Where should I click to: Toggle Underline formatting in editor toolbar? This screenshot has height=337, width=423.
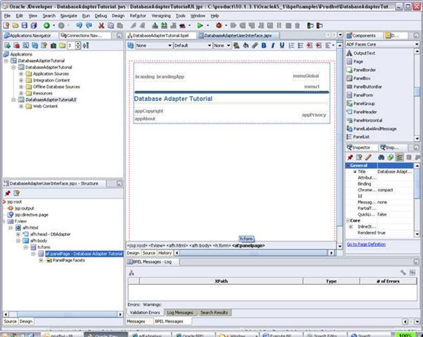pyautogui.click(x=282, y=46)
